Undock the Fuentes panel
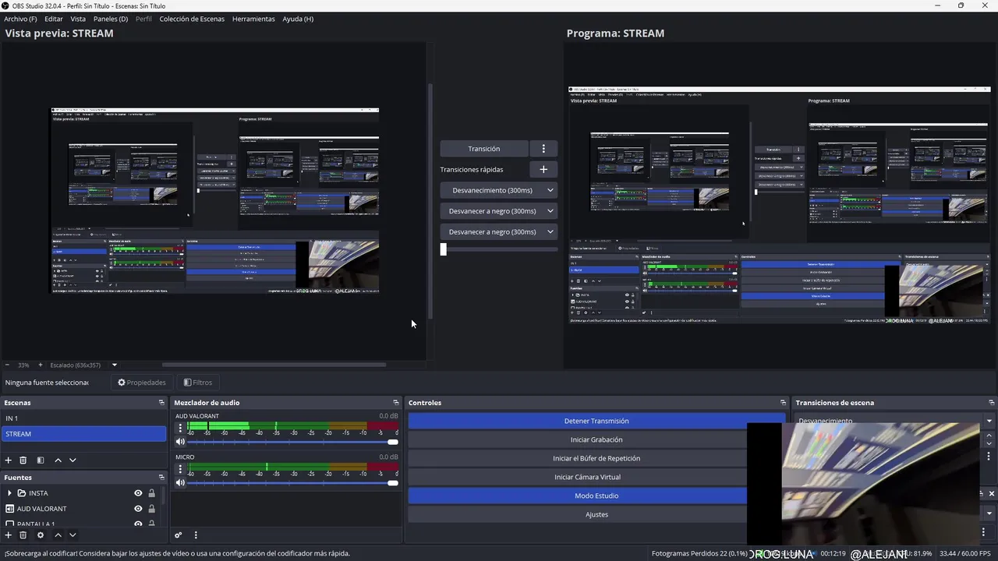Screen dimensions: 998x561 161,478
